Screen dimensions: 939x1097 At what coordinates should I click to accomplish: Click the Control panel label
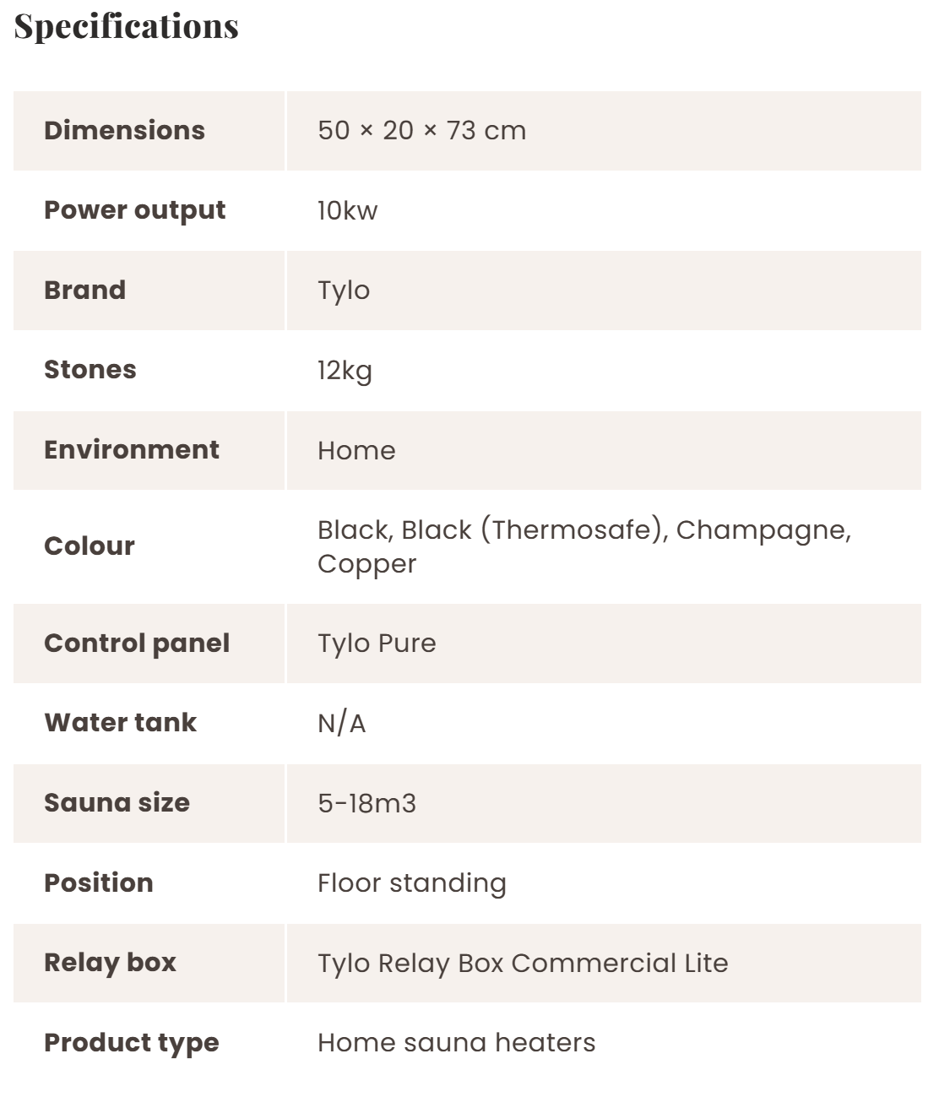point(137,643)
